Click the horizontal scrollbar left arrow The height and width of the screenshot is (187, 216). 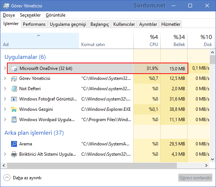pyautogui.click(x=4, y=165)
